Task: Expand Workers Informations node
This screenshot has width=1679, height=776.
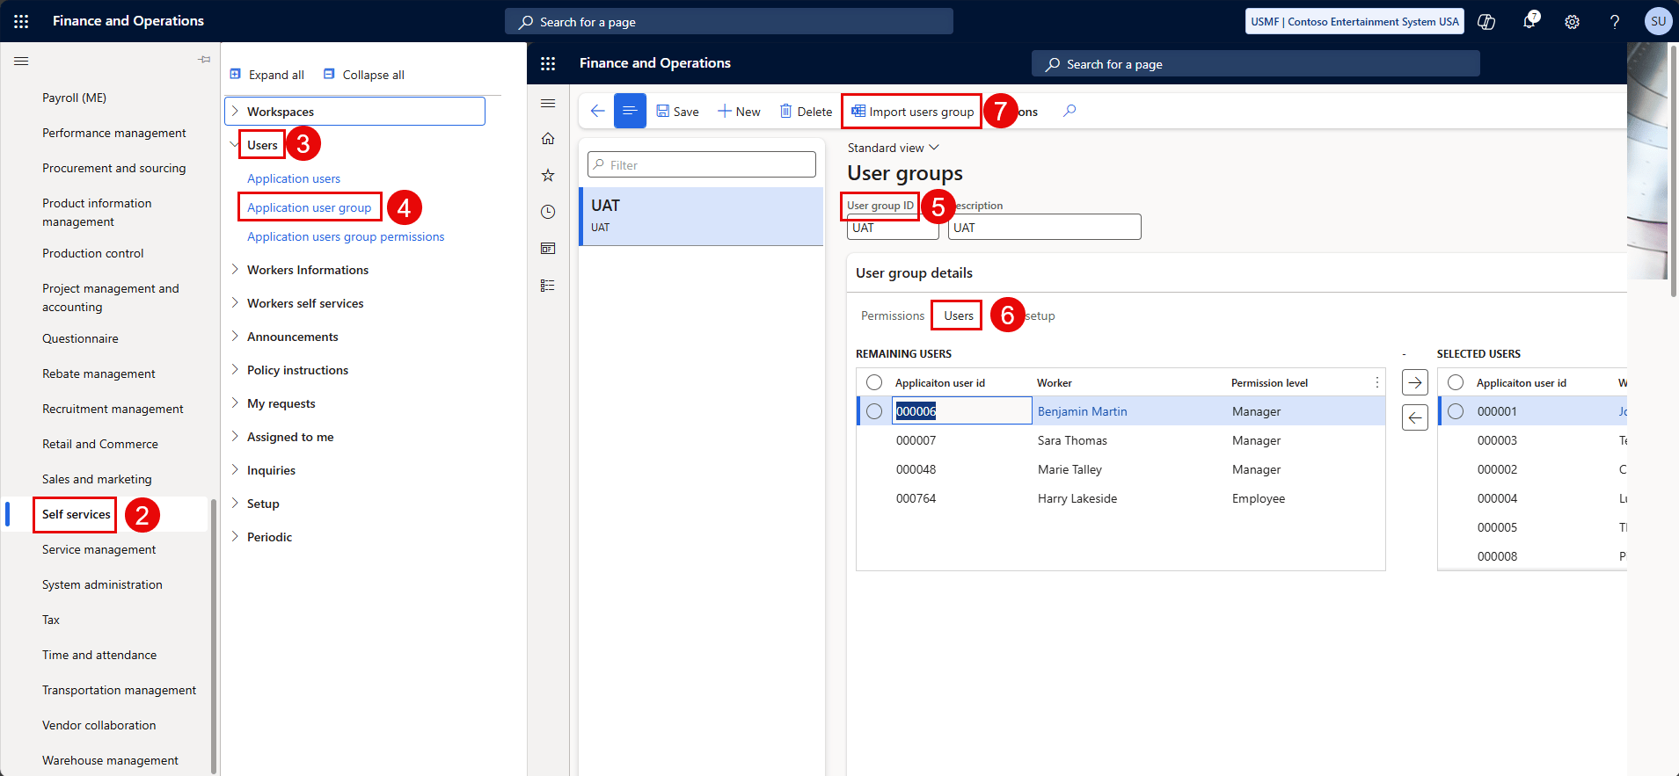Action: [x=235, y=269]
